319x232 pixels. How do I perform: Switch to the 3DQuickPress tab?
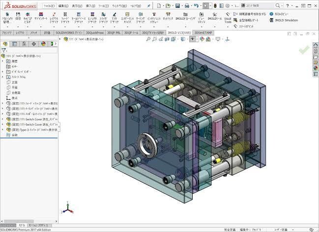pos(95,32)
